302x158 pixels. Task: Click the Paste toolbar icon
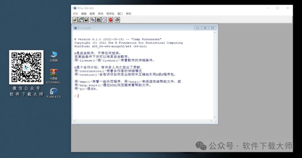click(x=98, y=20)
